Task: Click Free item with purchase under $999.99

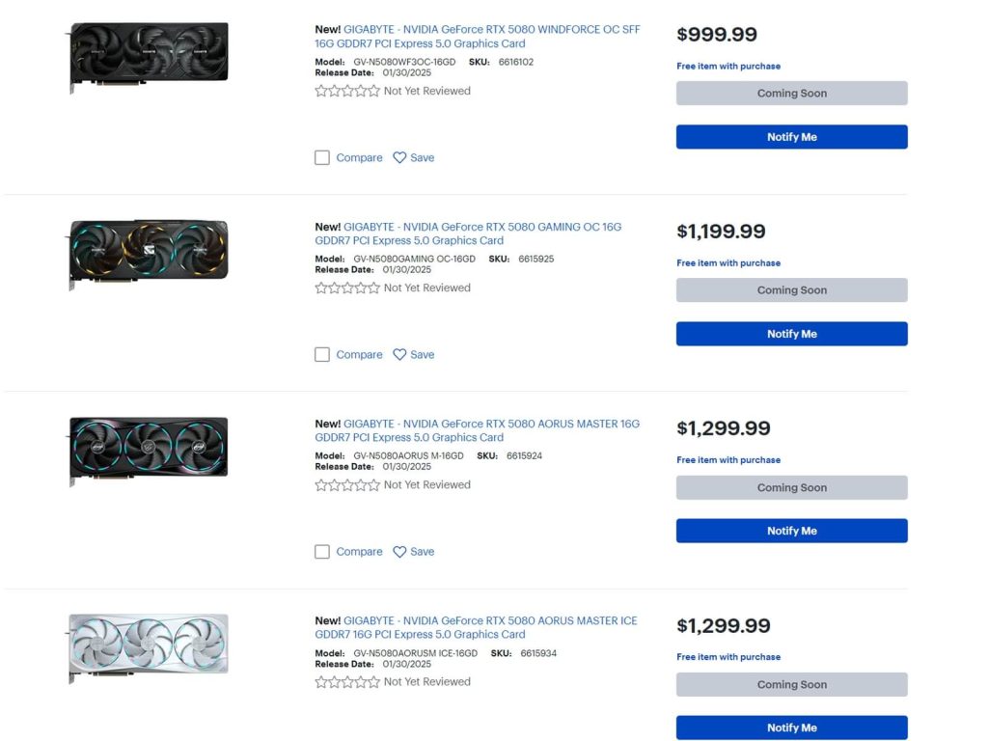Action: click(728, 67)
